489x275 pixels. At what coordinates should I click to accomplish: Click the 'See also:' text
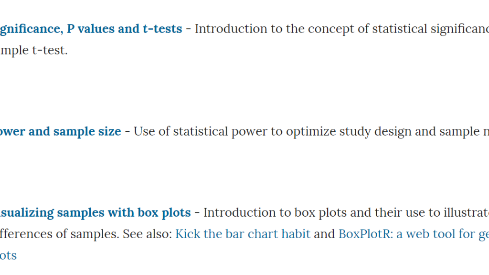tap(147, 234)
